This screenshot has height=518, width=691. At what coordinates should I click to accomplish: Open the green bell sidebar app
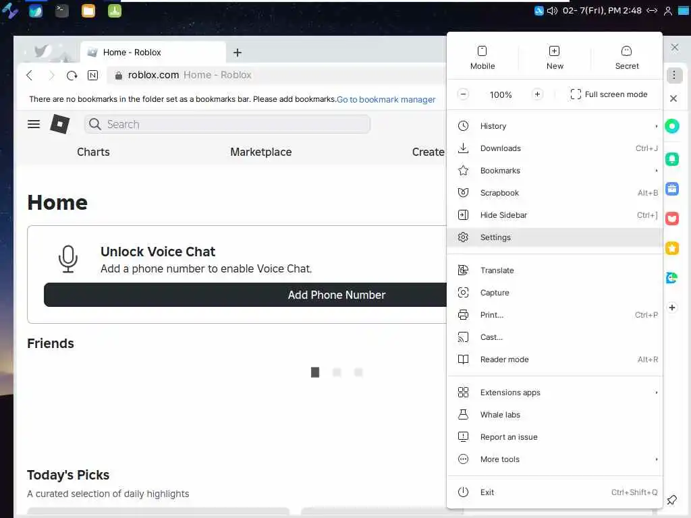click(x=672, y=159)
